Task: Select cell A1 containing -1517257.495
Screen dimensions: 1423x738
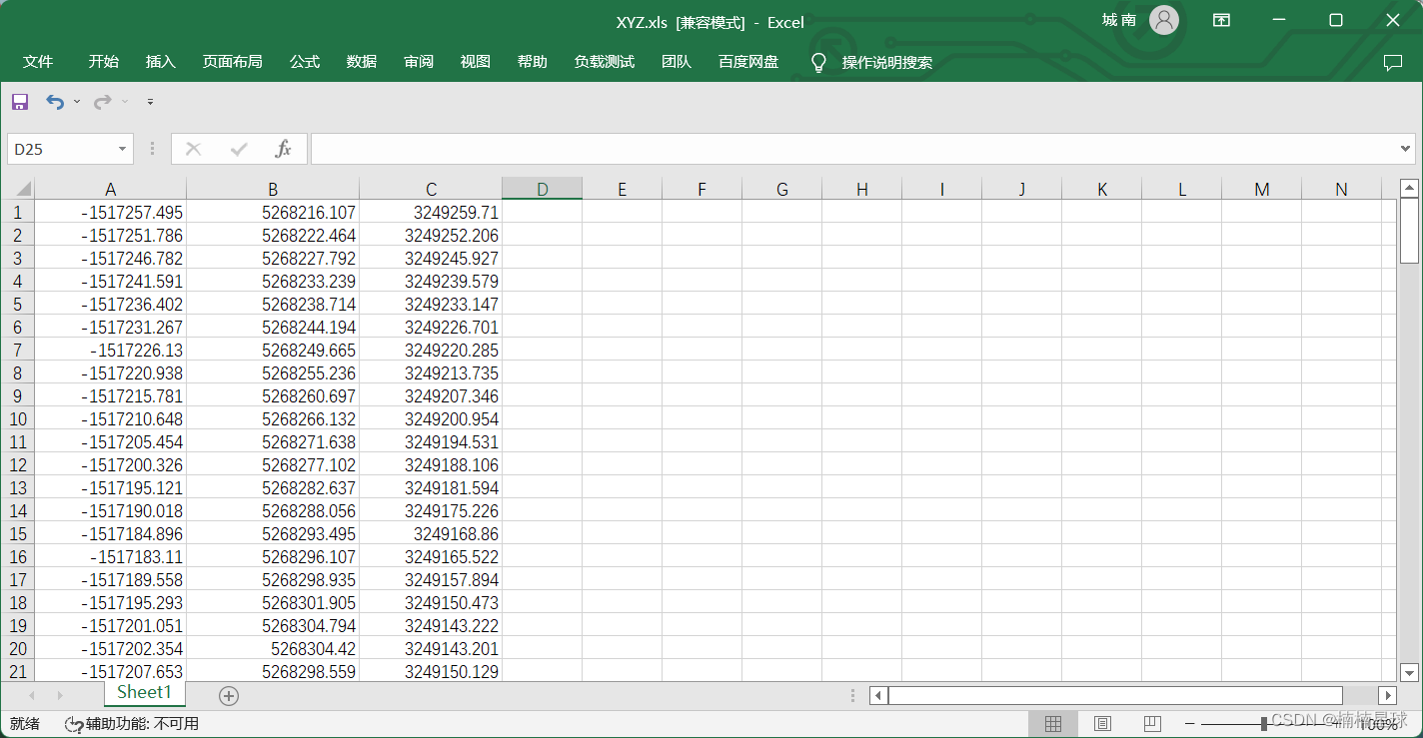Action: click(x=110, y=212)
